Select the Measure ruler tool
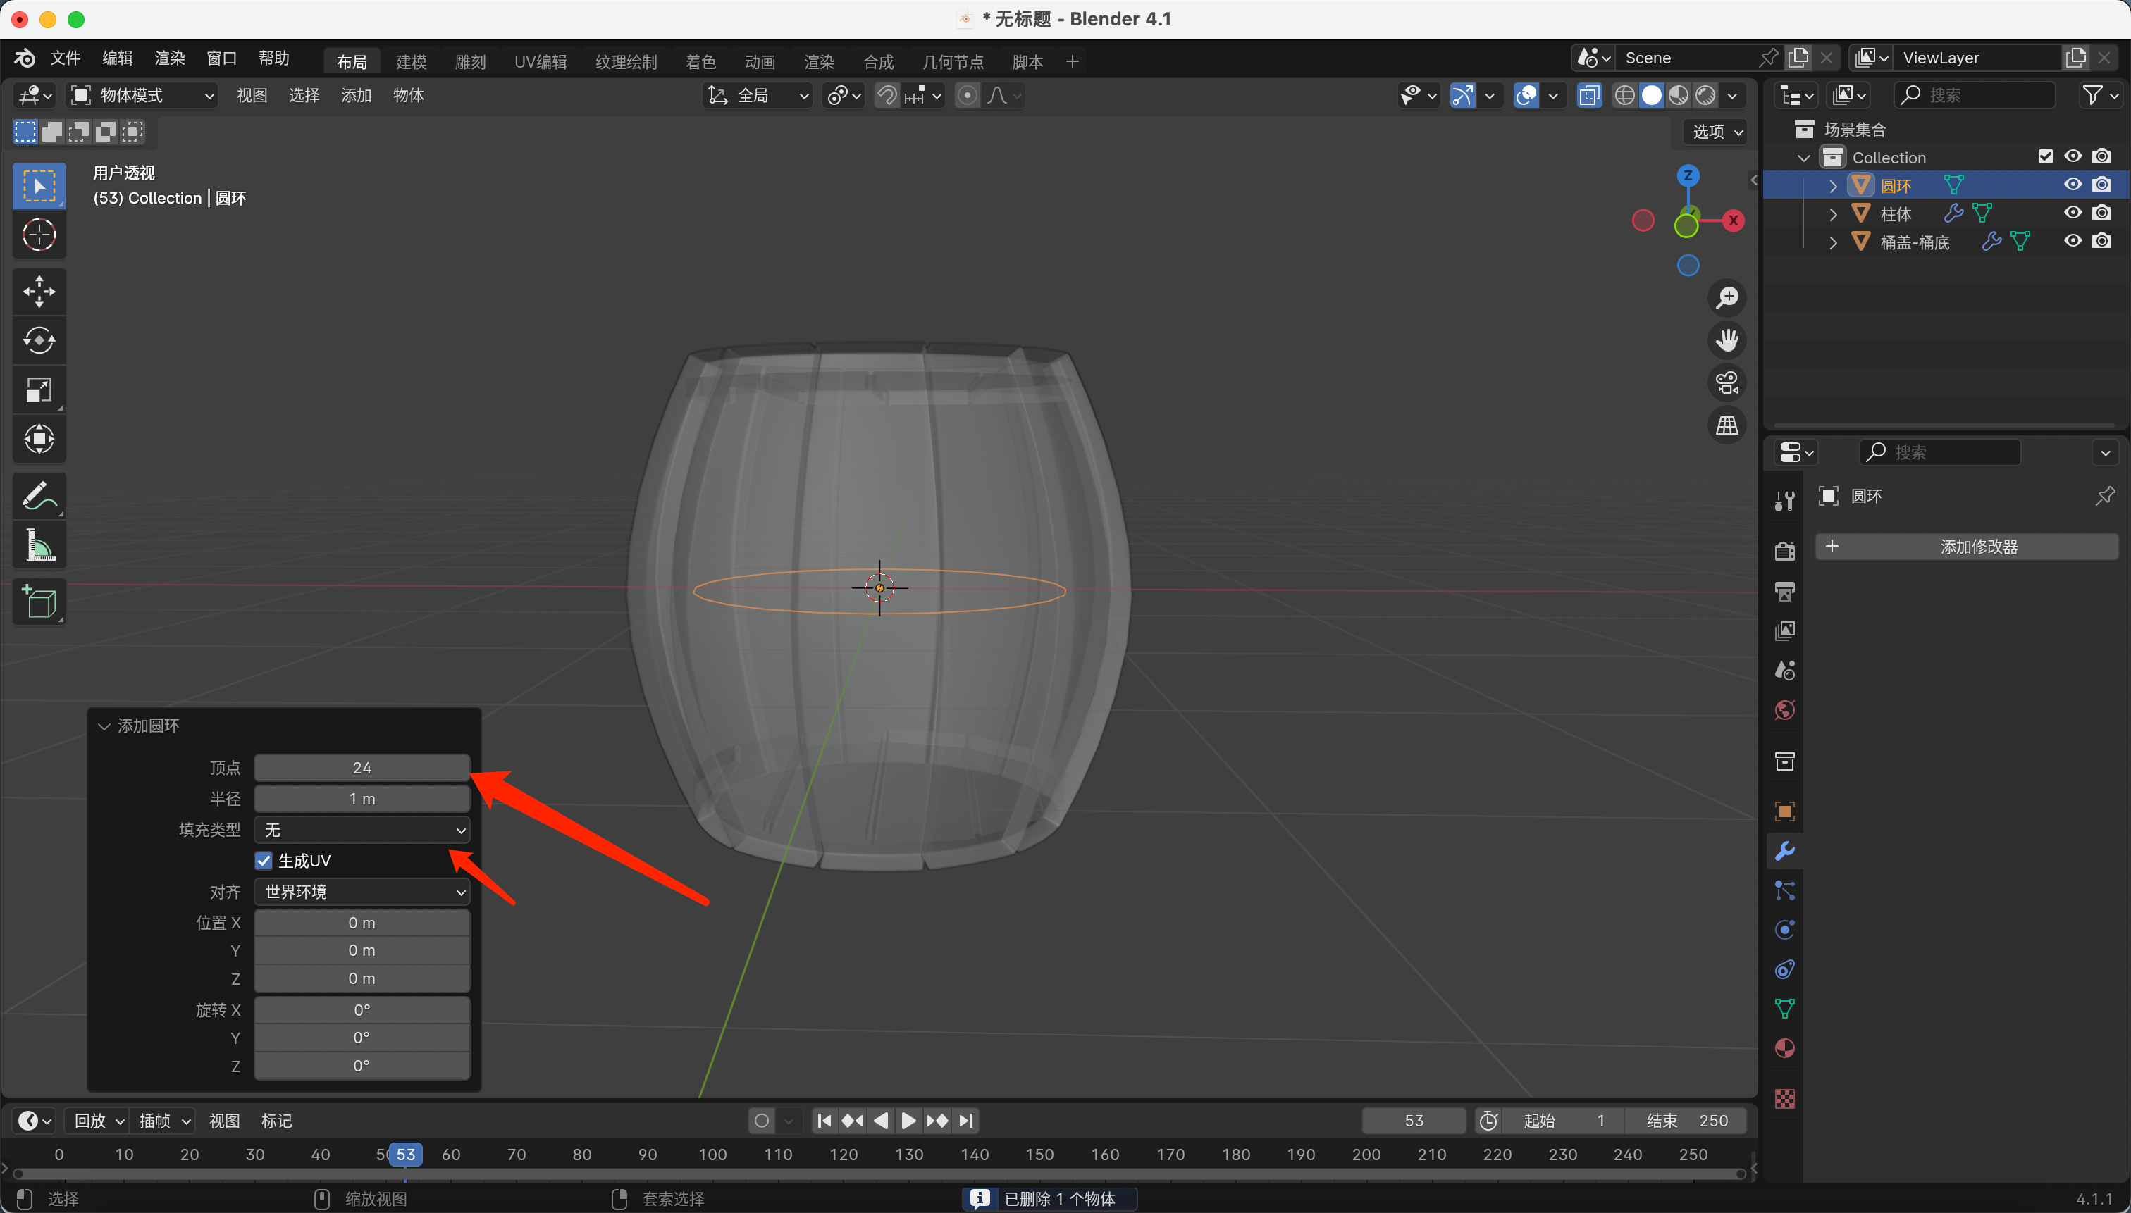Viewport: 2131px width, 1213px height. 38,547
